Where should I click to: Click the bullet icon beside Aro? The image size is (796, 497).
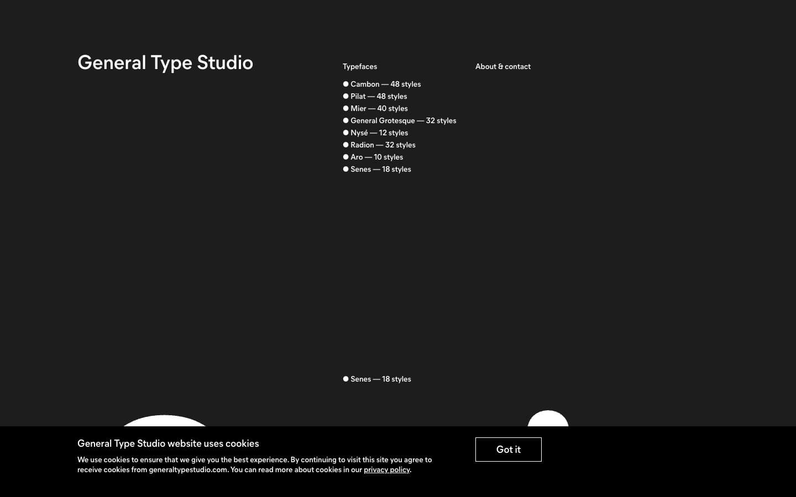click(x=346, y=157)
